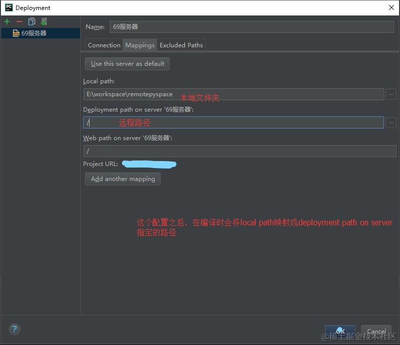Click the Local path label

point(99,81)
